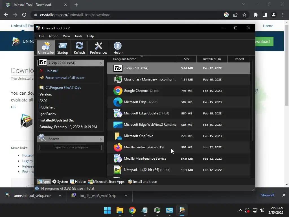The image size is (289, 217).
Task: Switch to the Hidden tab
Action: (78, 182)
